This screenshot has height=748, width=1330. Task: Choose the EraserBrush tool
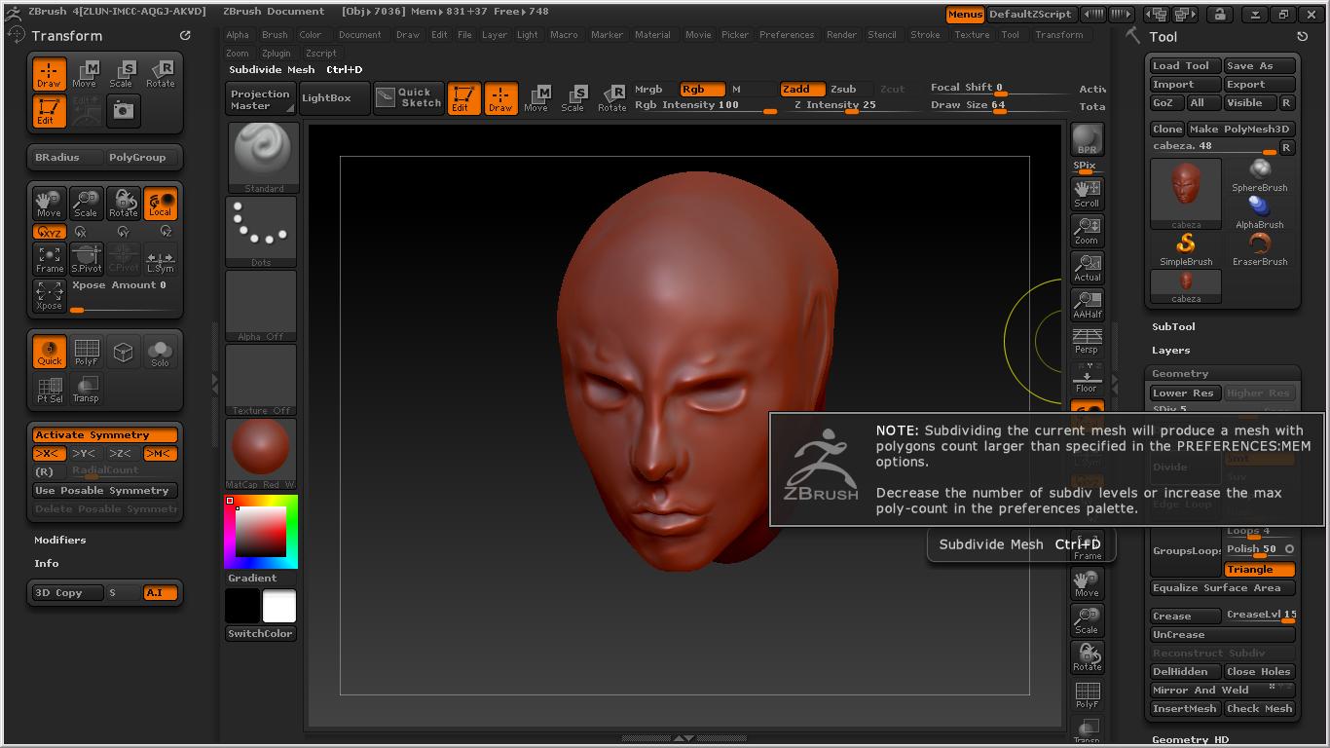click(1260, 249)
